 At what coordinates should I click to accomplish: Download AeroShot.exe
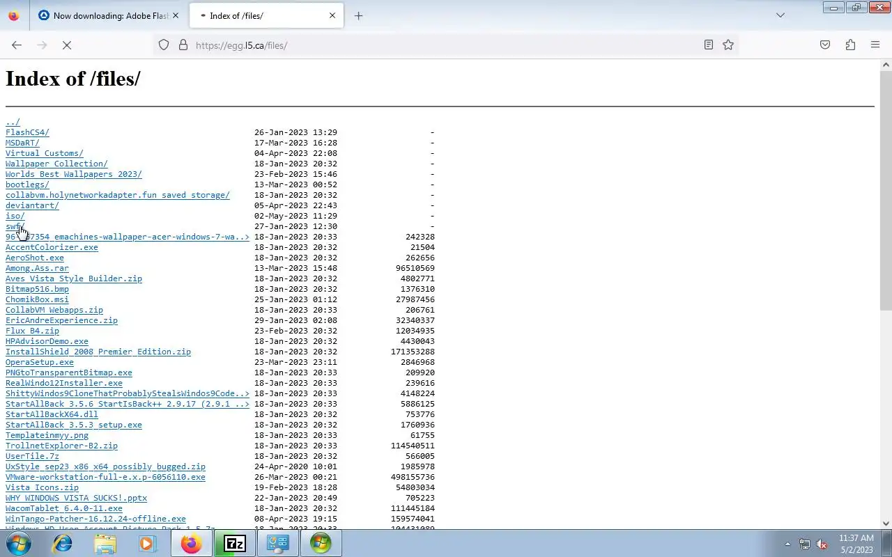[x=35, y=258]
